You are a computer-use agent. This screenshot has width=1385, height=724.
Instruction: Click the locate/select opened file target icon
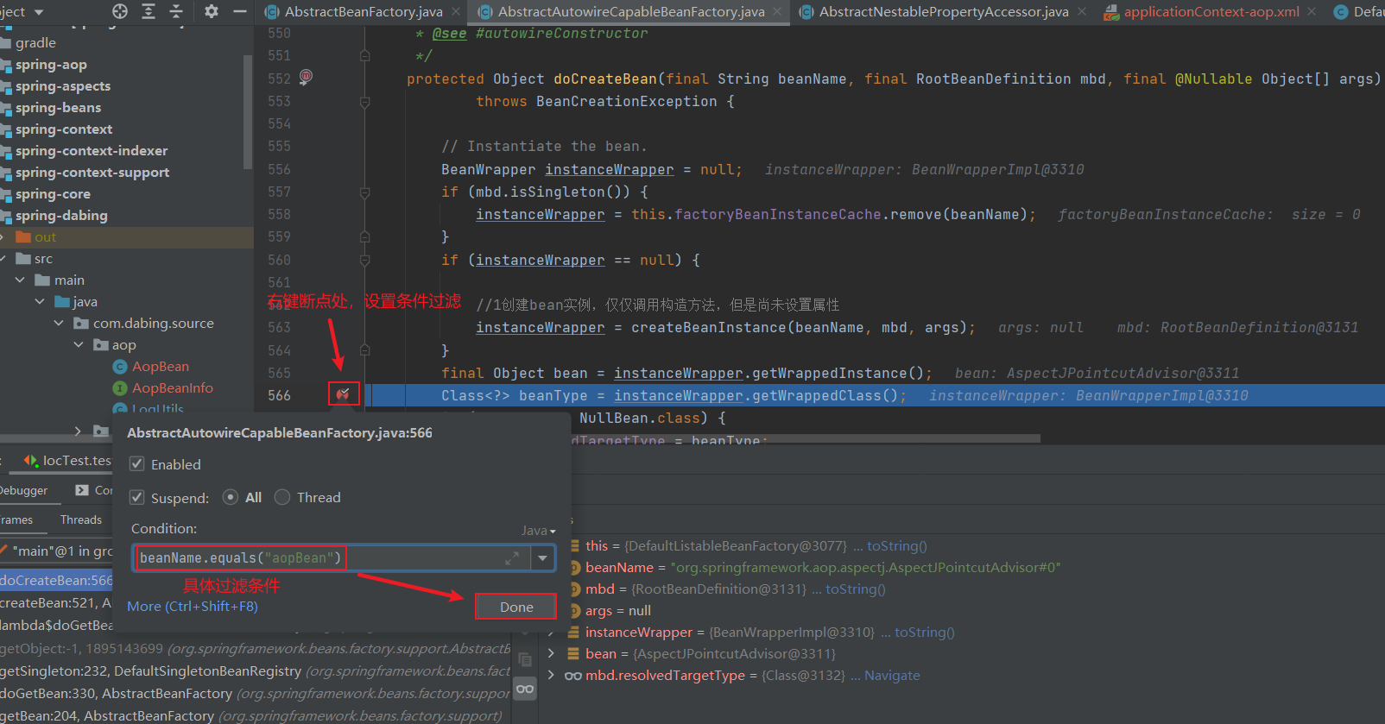[120, 11]
